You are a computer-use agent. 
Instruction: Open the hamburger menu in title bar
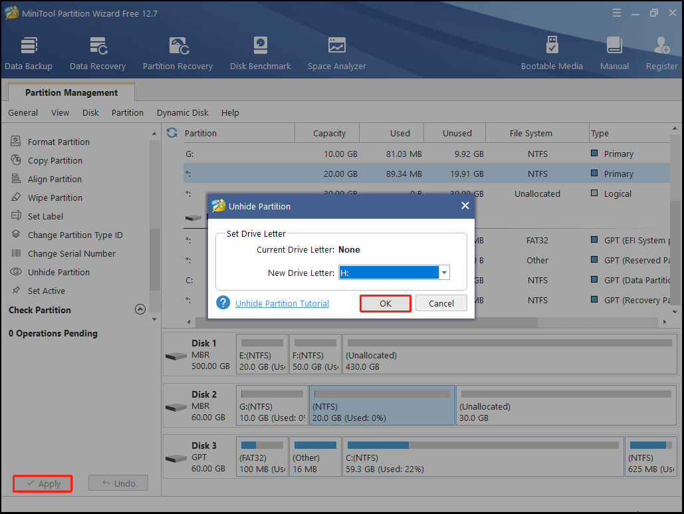(x=616, y=13)
